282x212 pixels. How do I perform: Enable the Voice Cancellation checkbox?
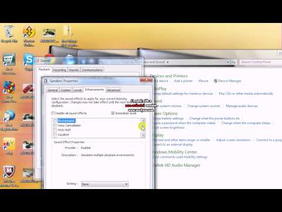pos(55,125)
